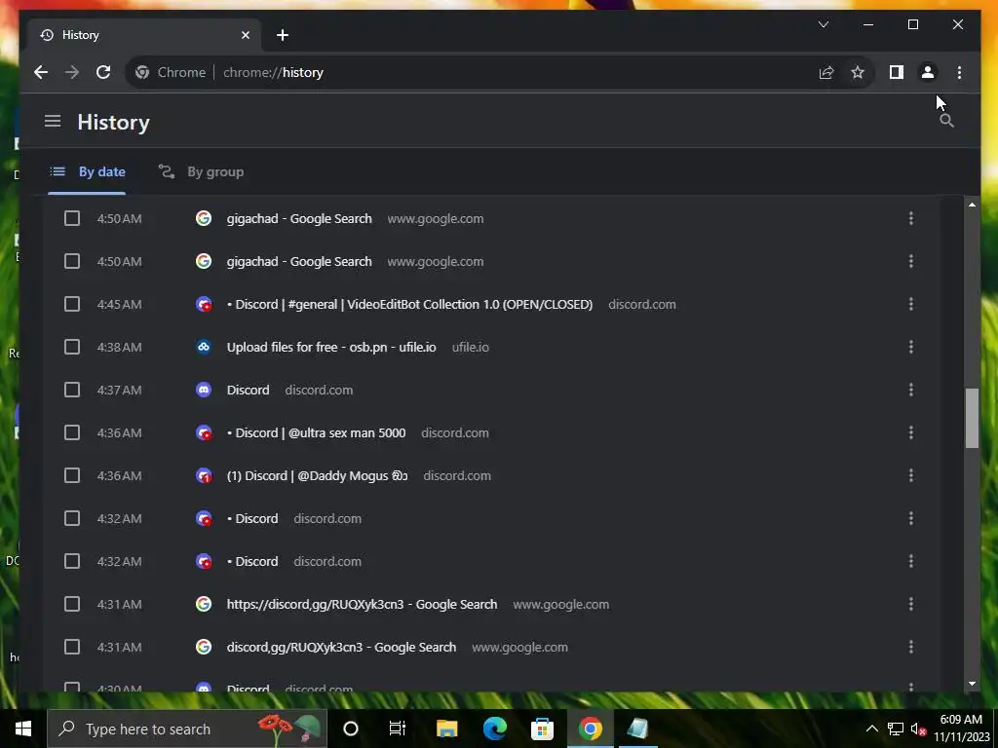Open actions menu for the @ultra entry

[911, 432]
